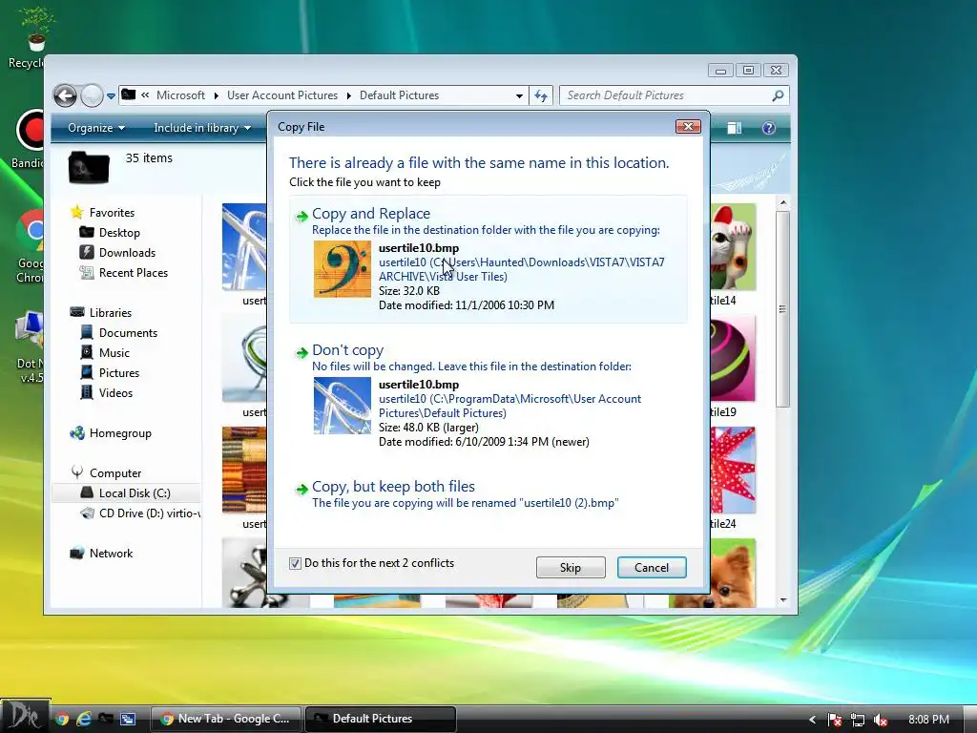
Task: Click the Cancel button
Action: 652,567
